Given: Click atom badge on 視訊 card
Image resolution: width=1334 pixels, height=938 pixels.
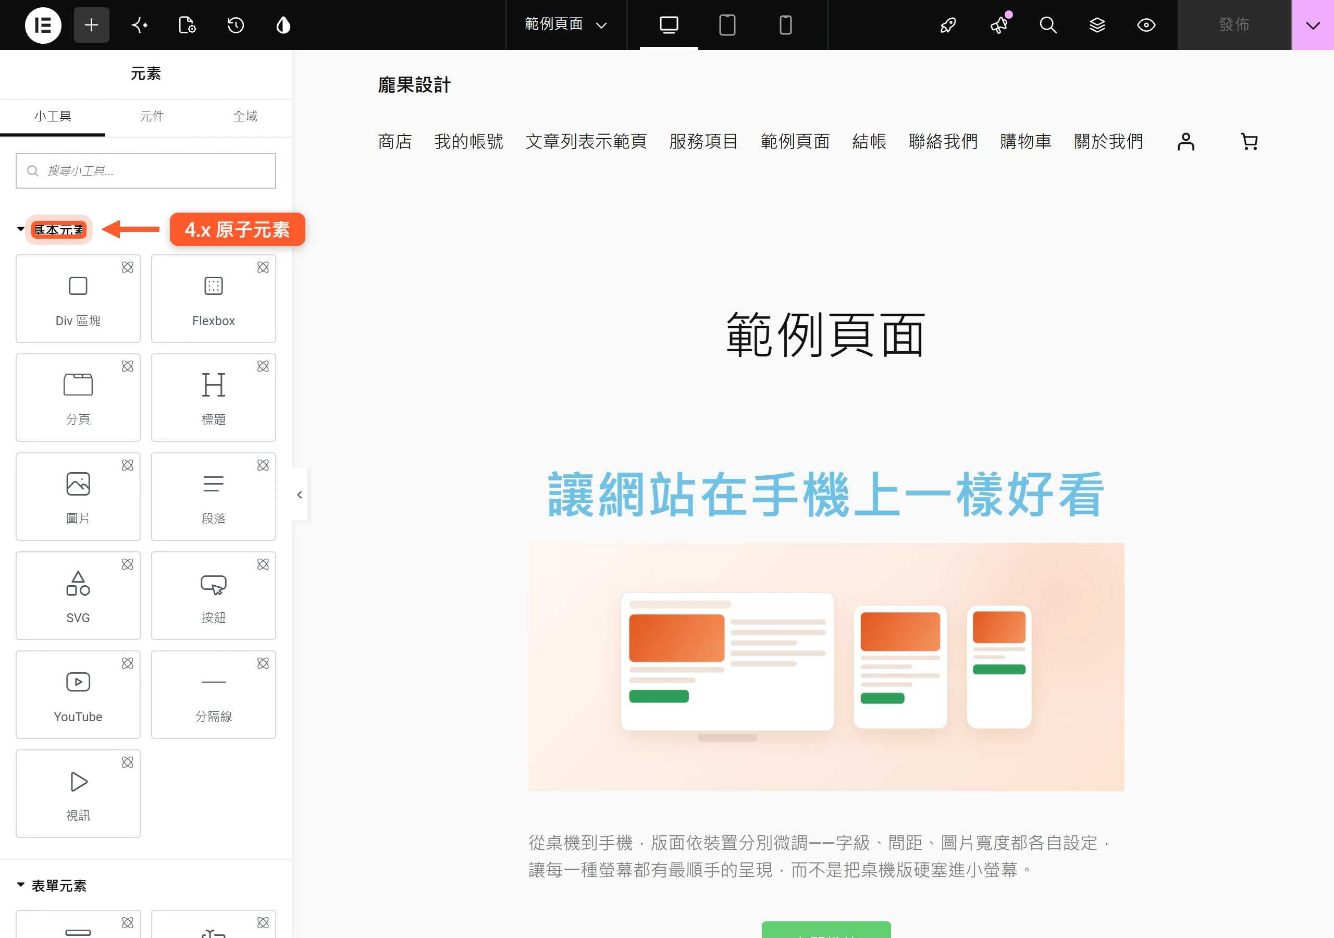Looking at the screenshot, I should tap(127, 762).
